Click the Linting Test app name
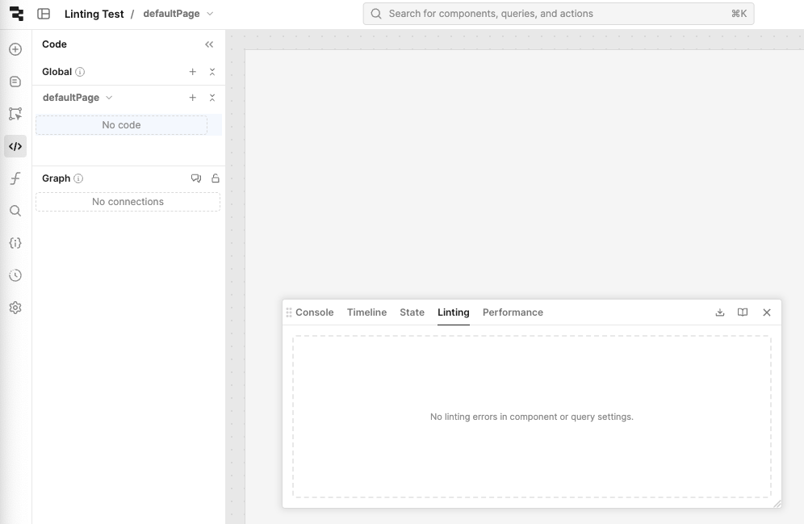 coord(94,14)
